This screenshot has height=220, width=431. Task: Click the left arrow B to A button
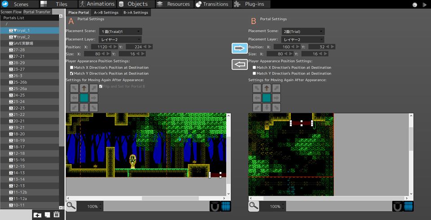tap(240, 64)
